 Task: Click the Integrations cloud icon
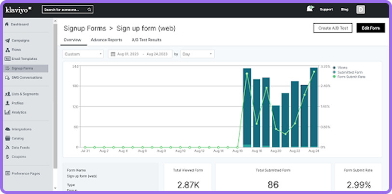8,129
